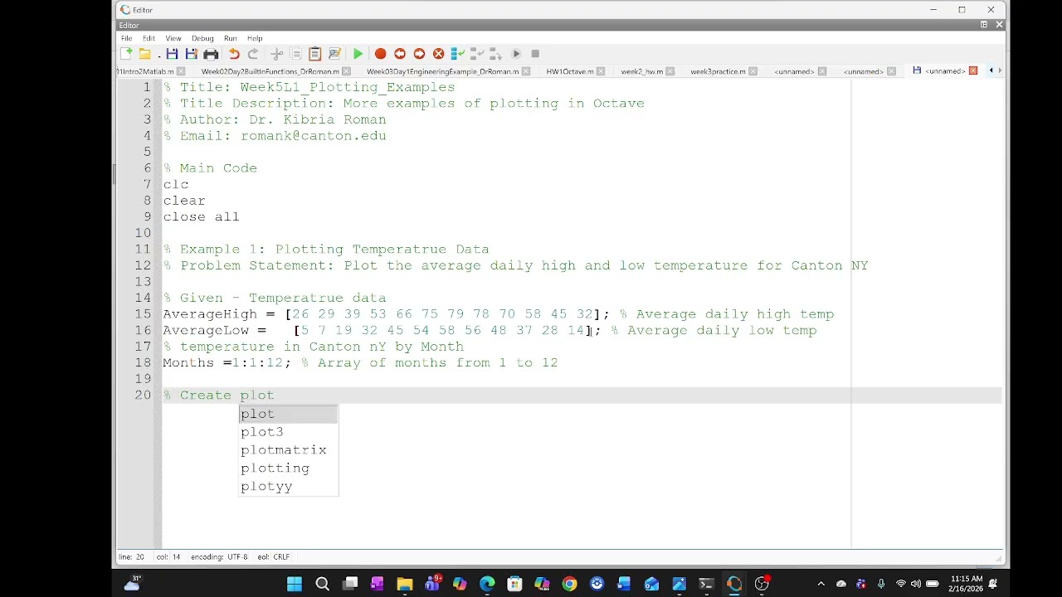Click the 'AverageHigh' variable on line 15
The height and width of the screenshot is (597, 1062).
click(210, 314)
